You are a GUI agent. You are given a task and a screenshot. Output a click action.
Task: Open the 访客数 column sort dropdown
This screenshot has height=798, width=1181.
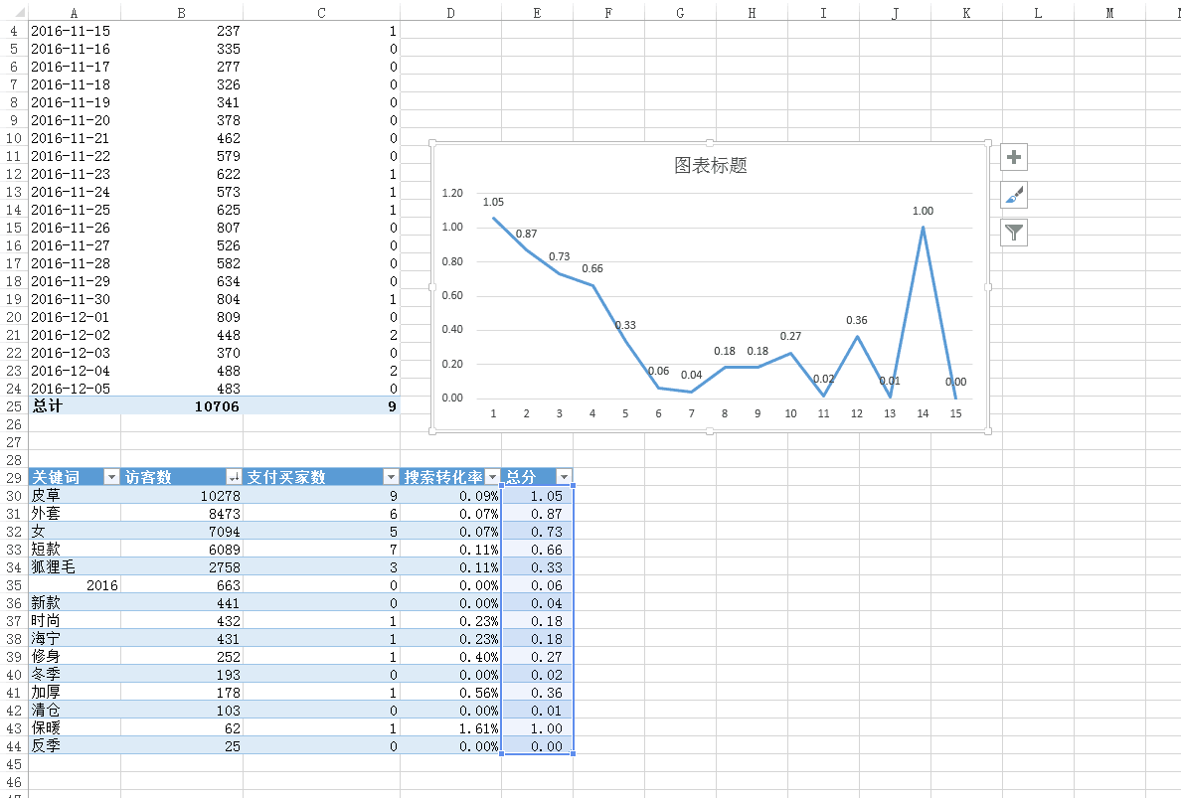coord(235,477)
